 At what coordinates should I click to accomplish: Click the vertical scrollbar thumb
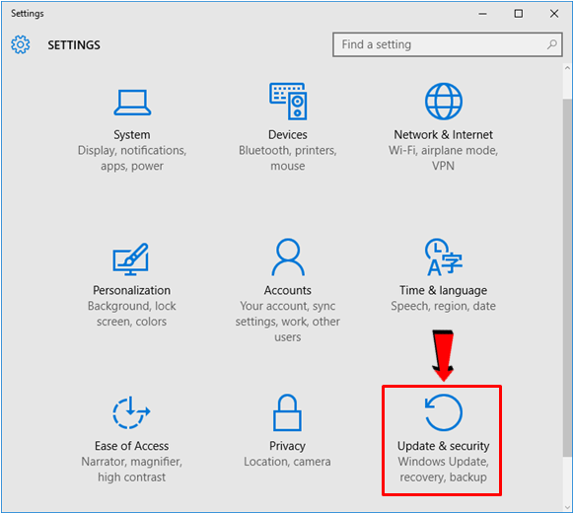tap(567, 277)
